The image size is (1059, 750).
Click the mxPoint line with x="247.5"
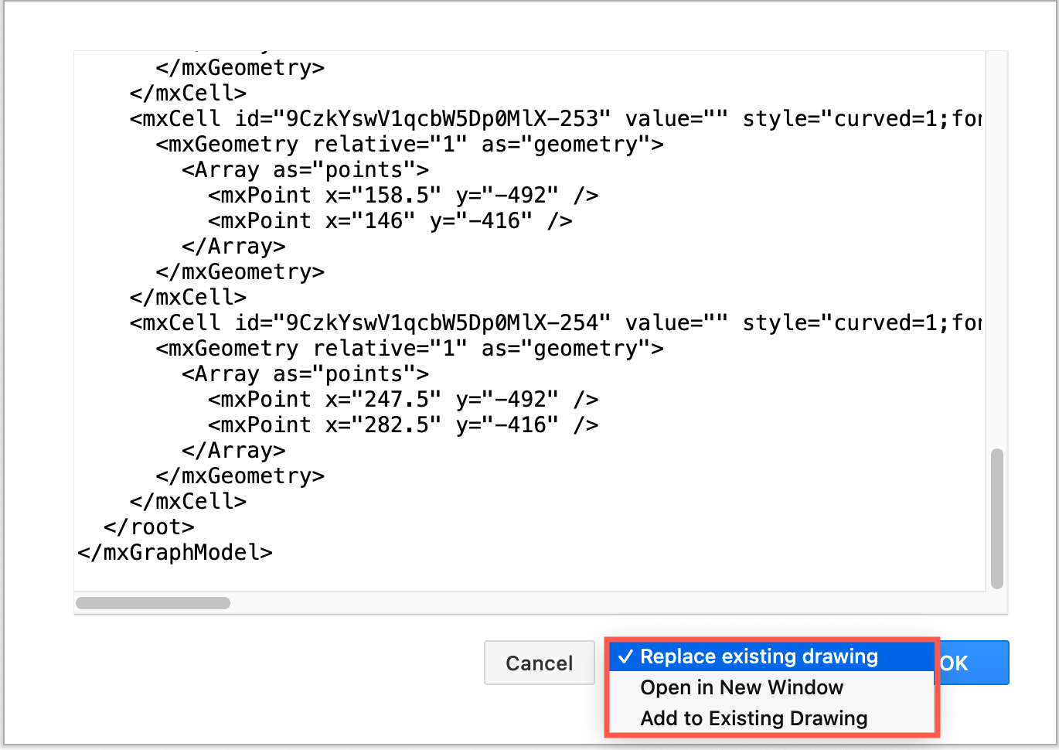pos(402,399)
